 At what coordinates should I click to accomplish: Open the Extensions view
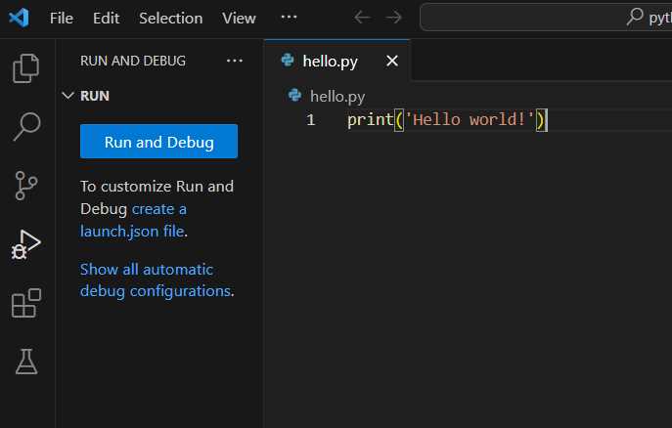coord(26,303)
